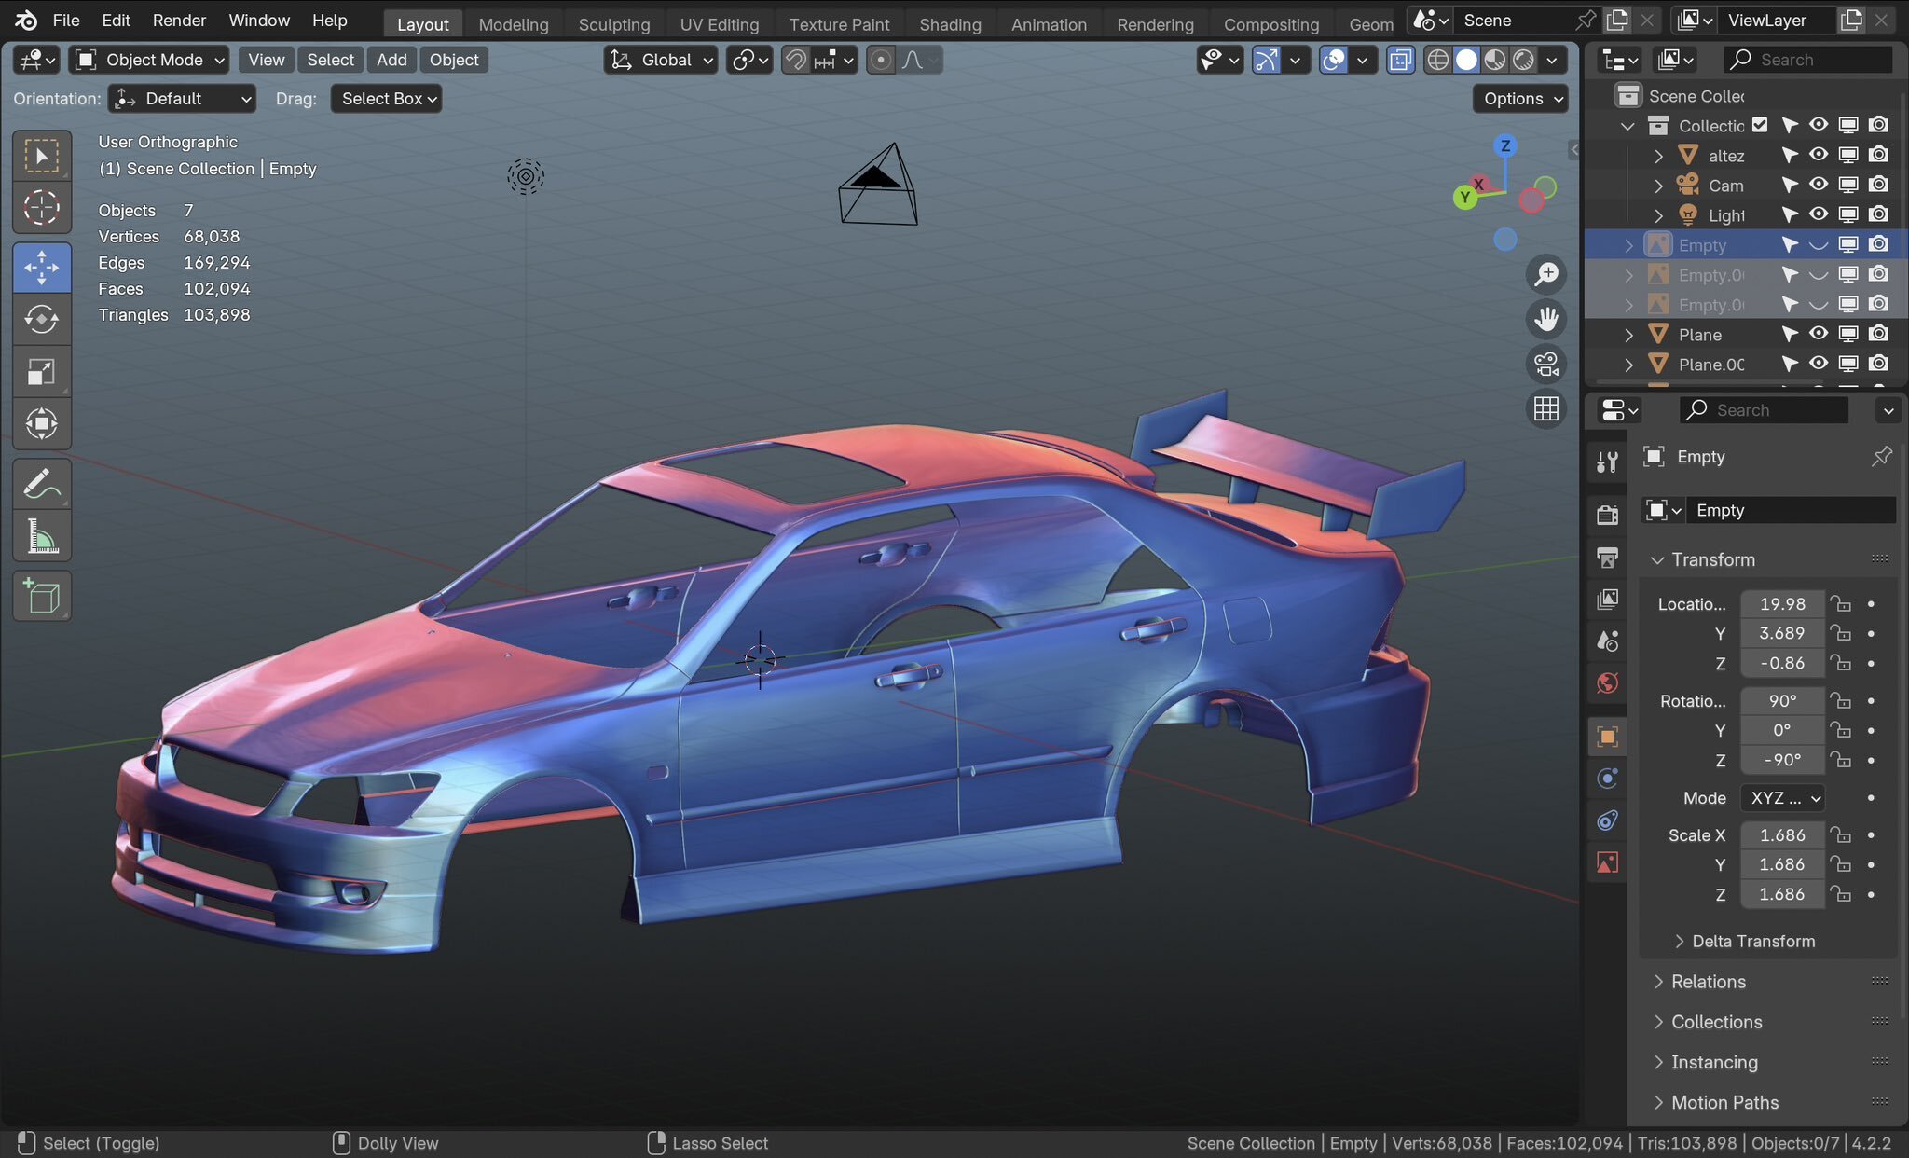Open the Render menu
The image size is (1909, 1158).
(179, 21)
